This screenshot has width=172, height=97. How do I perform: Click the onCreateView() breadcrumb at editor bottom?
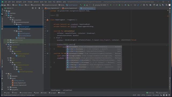67,90
